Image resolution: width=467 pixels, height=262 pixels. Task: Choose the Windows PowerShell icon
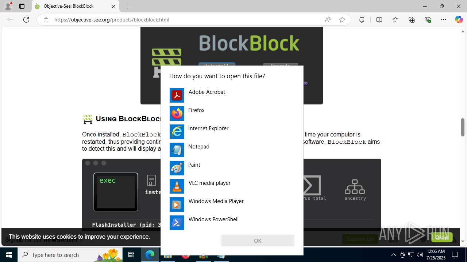[177, 223]
